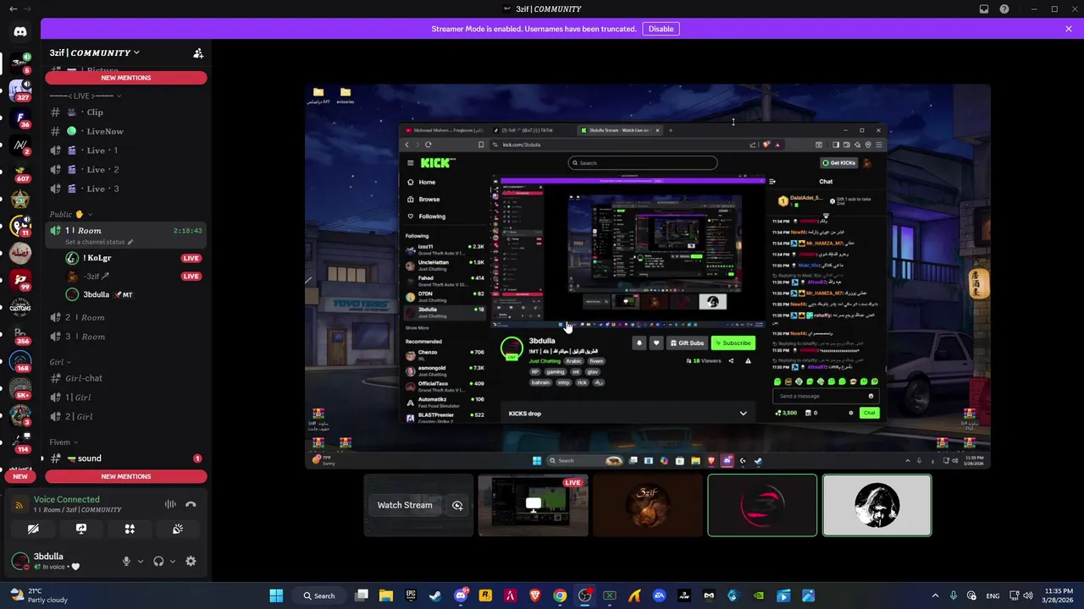Open the LiveNow channel
This screenshot has width=1084, height=609.
click(x=126, y=131)
